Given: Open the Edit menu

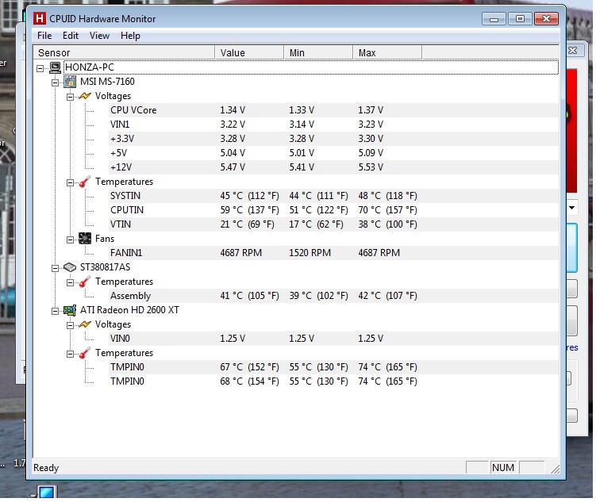Looking at the screenshot, I should (x=71, y=36).
